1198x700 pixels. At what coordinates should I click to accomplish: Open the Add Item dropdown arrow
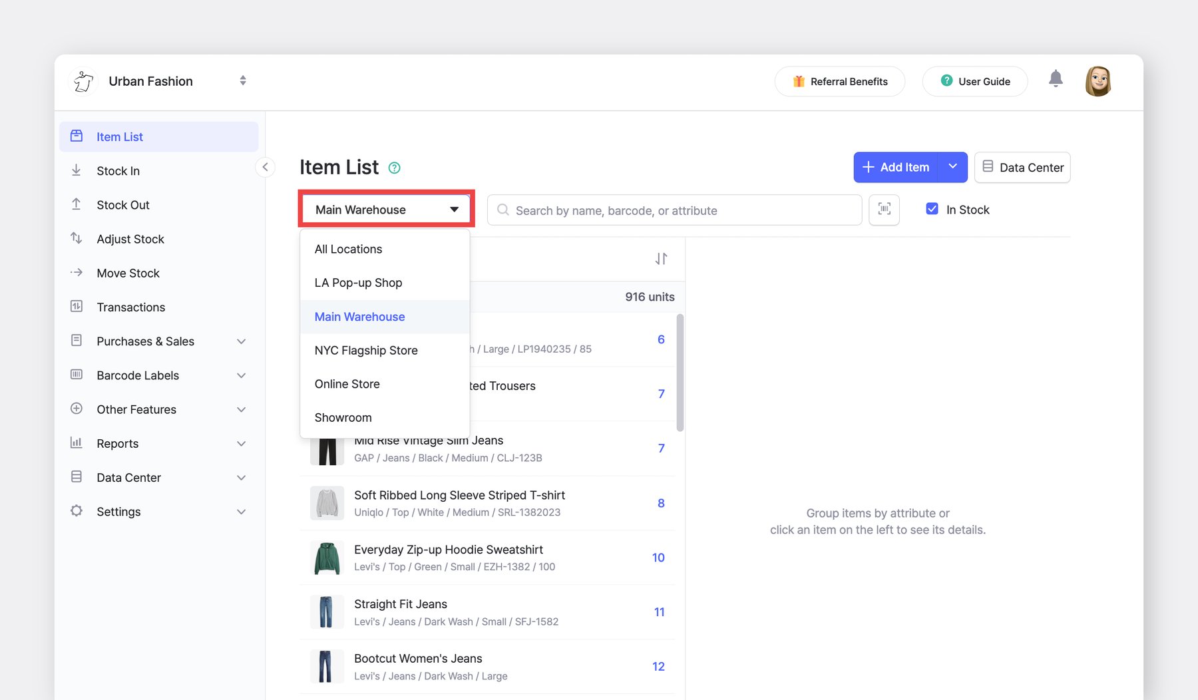pos(952,167)
